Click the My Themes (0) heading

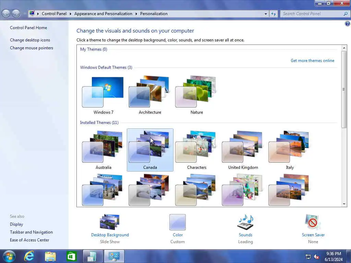point(94,49)
